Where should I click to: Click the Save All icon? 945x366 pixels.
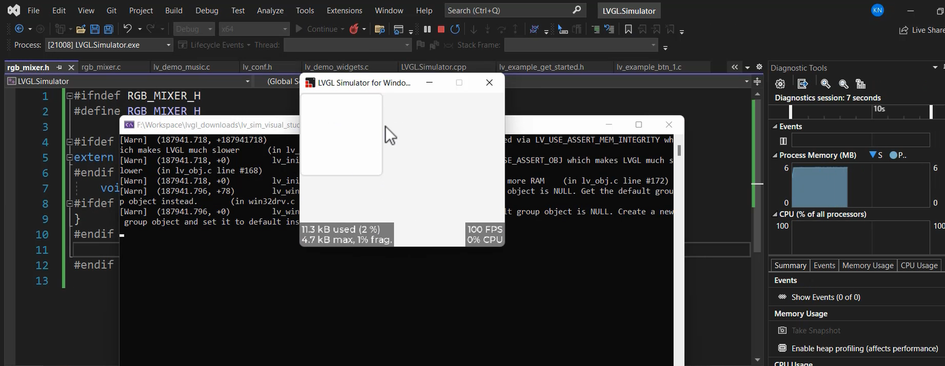pos(109,29)
